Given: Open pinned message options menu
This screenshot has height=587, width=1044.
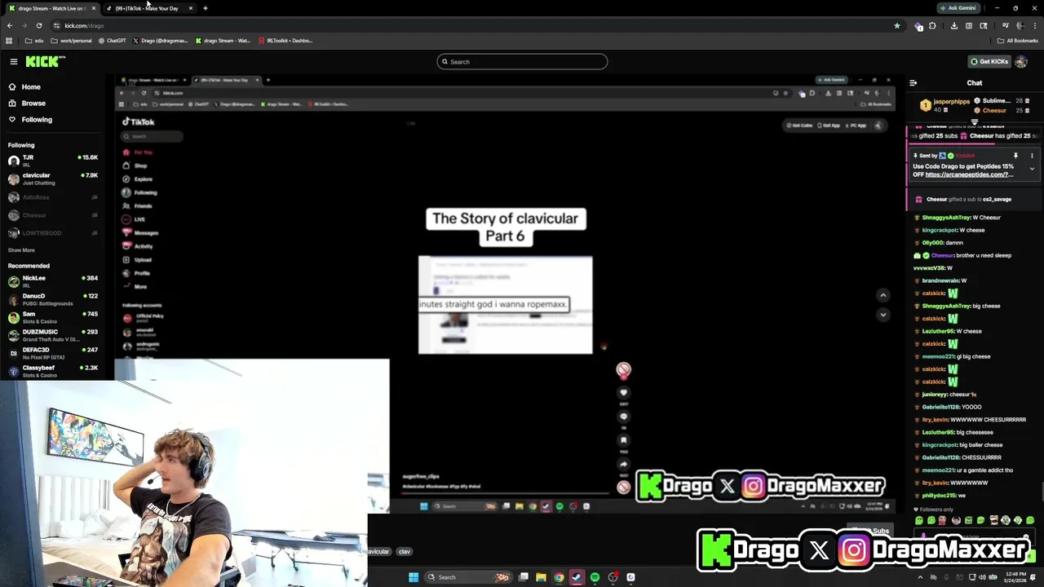Looking at the screenshot, I should tap(1032, 155).
